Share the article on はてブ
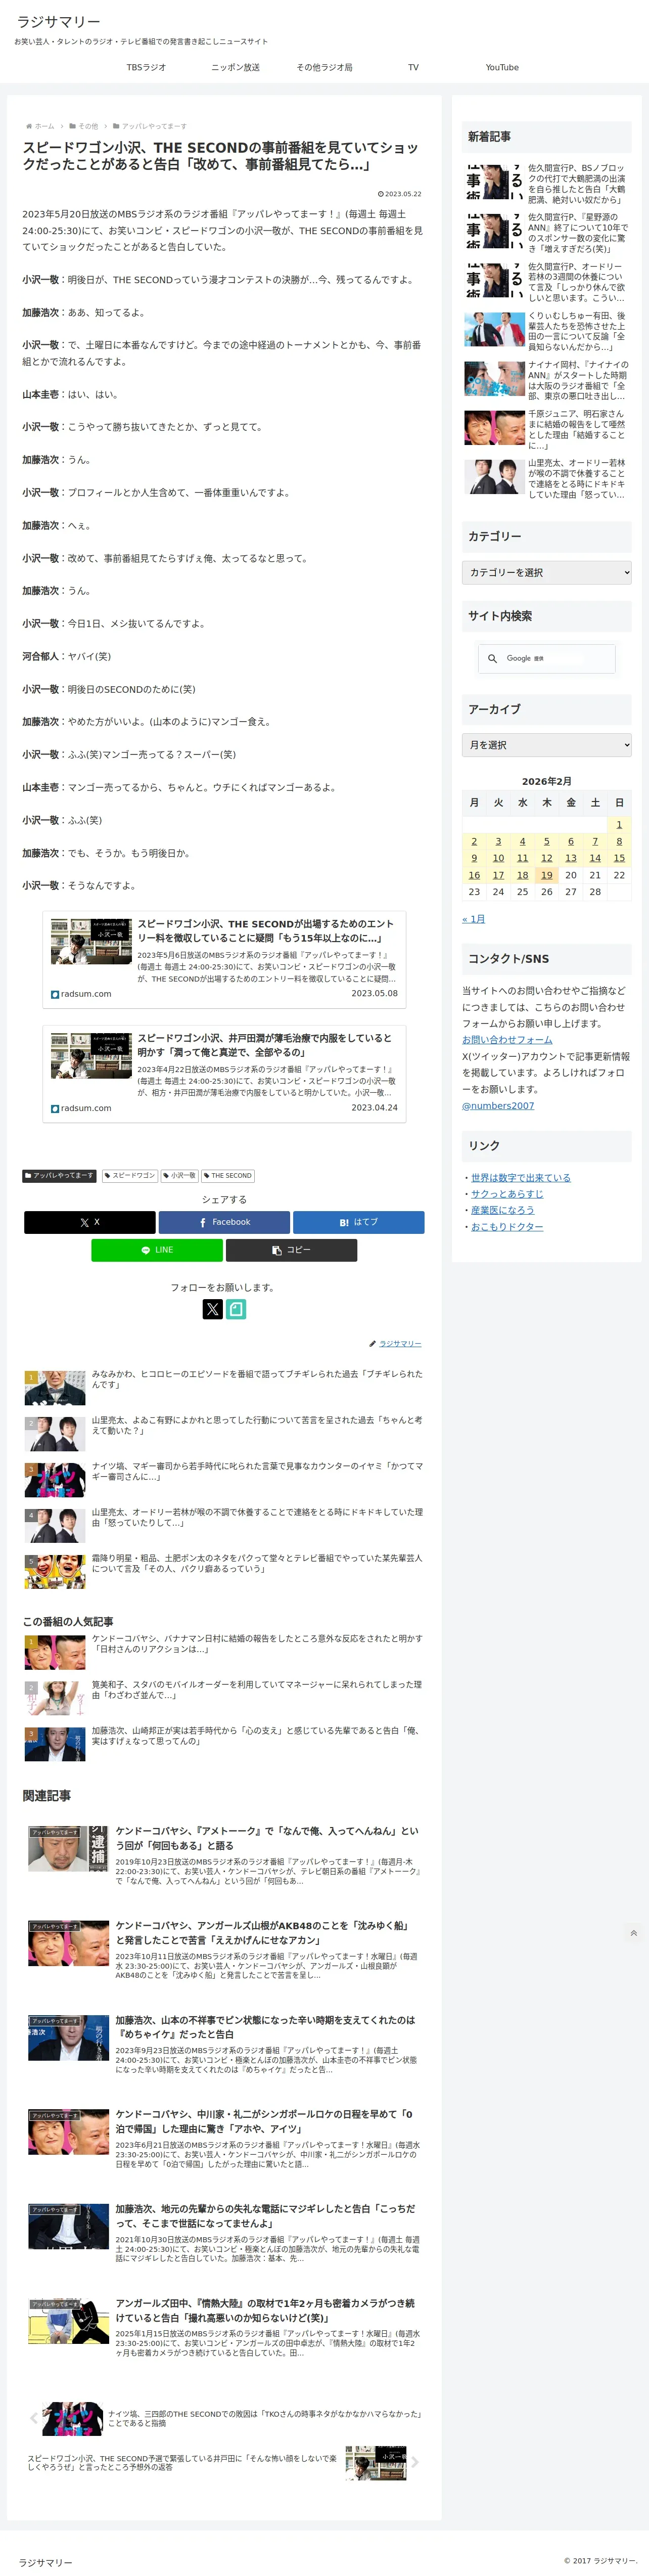 pyautogui.click(x=358, y=1222)
